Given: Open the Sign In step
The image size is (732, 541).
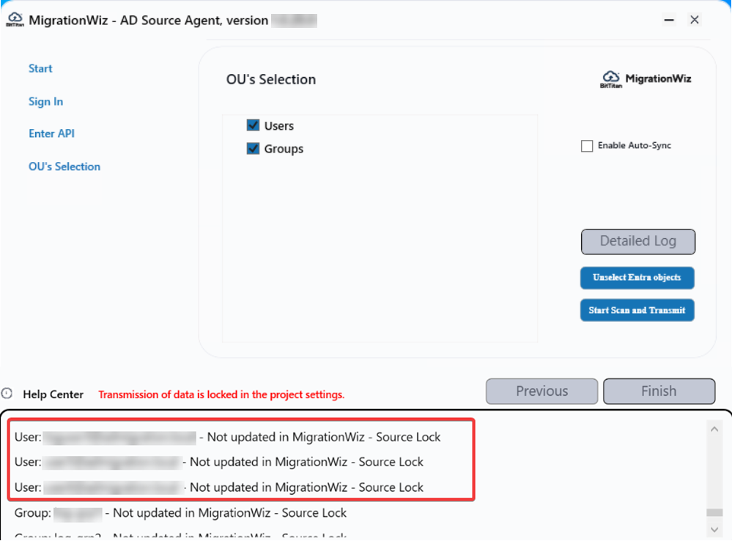Looking at the screenshot, I should pos(45,101).
